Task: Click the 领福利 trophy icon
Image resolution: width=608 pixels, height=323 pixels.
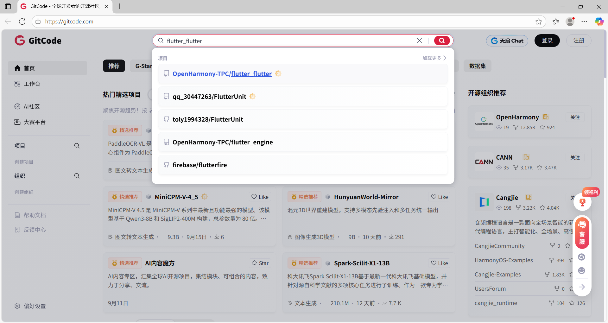Action: click(x=582, y=202)
